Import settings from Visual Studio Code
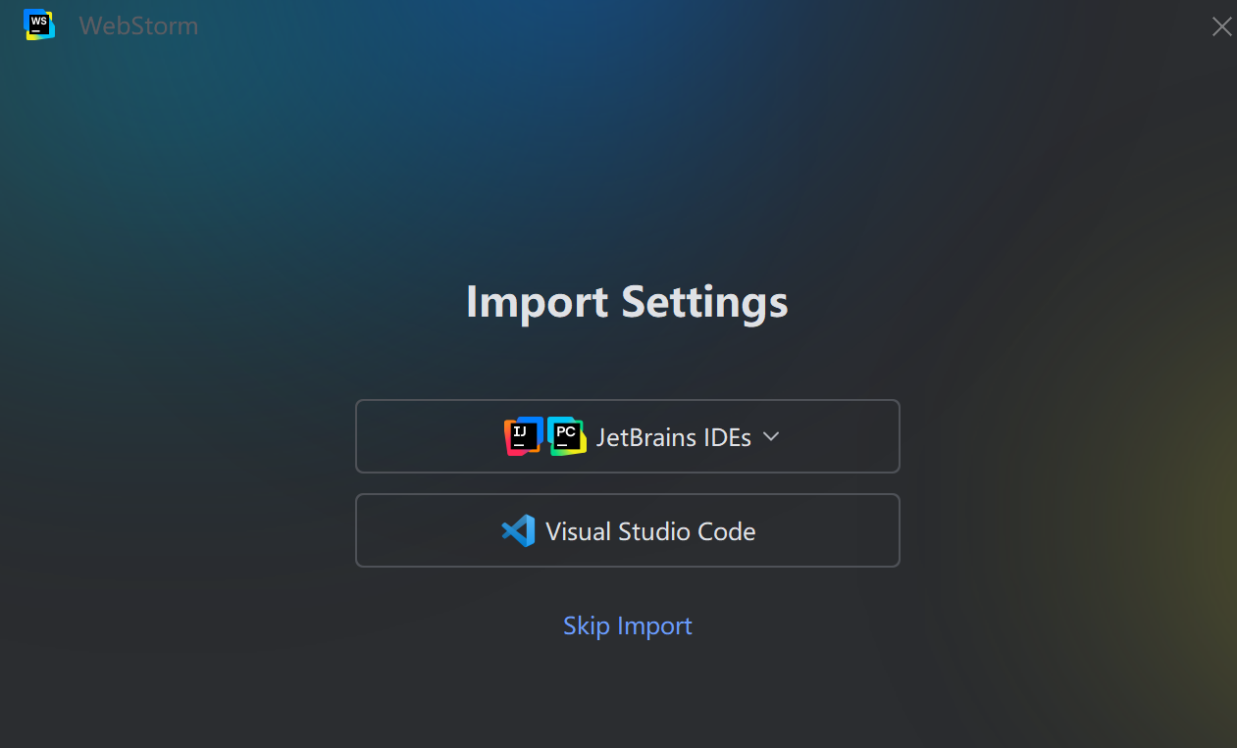The width and height of the screenshot is (1237, 748). [x=628, y=530]
